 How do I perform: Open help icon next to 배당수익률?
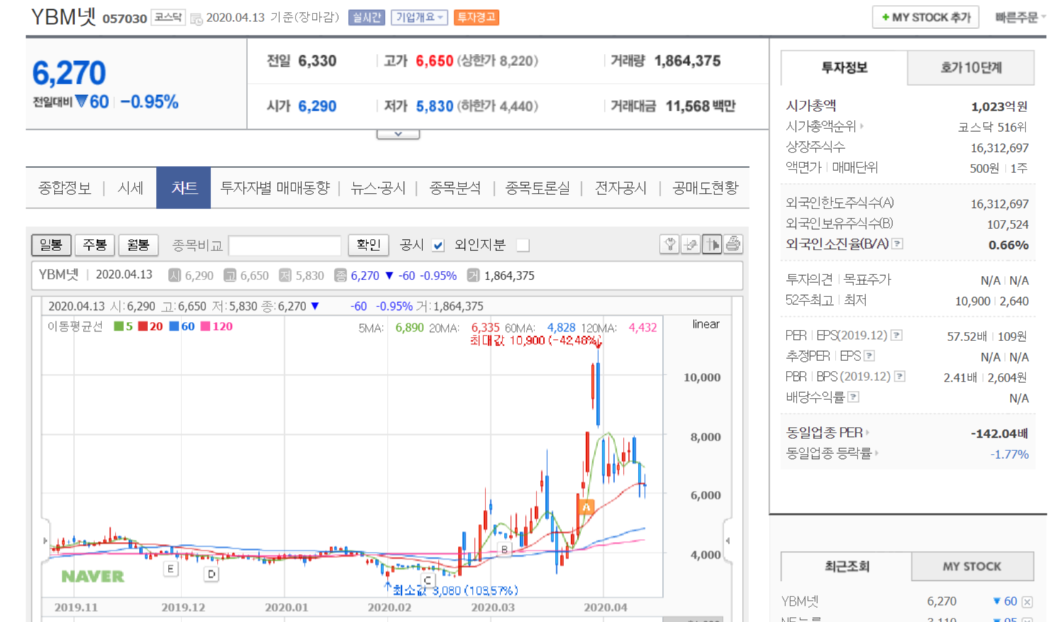pos(854,397)
